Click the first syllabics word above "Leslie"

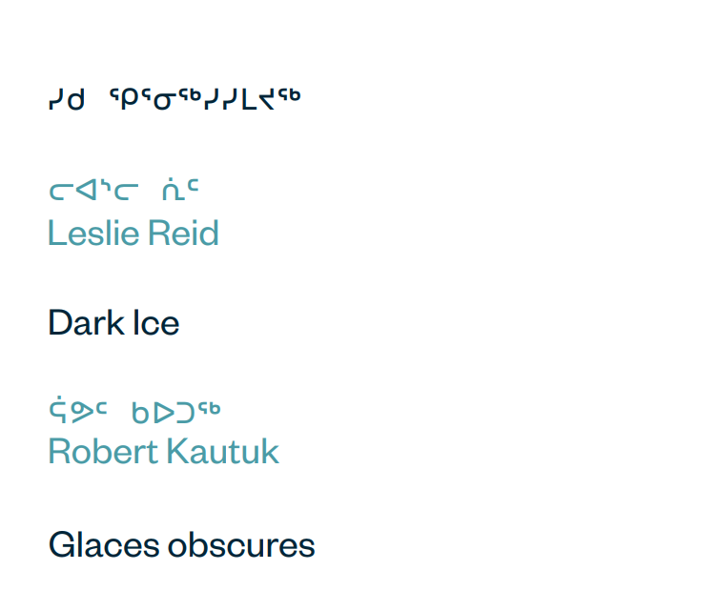[91, 192]
